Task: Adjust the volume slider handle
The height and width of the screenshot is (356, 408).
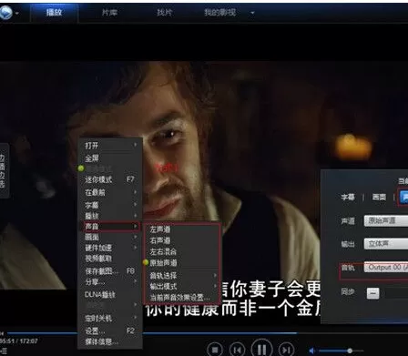Action: pyautogui.click(x=350, y=351)
